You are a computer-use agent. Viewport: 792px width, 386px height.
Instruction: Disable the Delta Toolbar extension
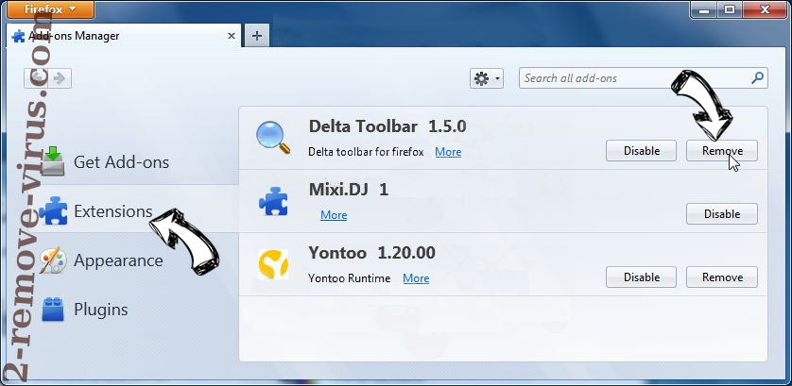pyautogui.click(x=641, y=151)
